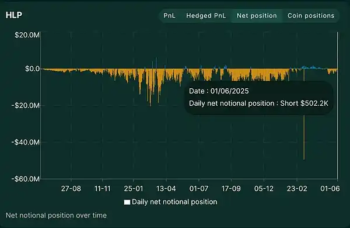Click the 25-01 date axis label

point(134,189)
